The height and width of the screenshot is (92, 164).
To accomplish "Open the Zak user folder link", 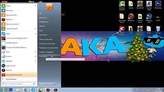I will [x=40, y=14].
